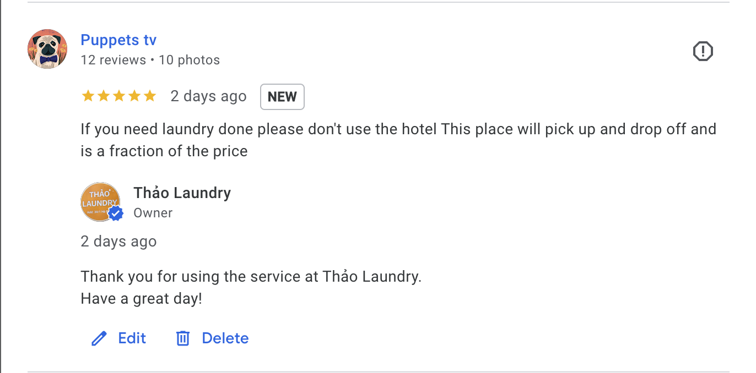Click the Puppets tv pug avatar
This screenshot has height=373, width=756.
pyautogui.click(x=47, y=48)
